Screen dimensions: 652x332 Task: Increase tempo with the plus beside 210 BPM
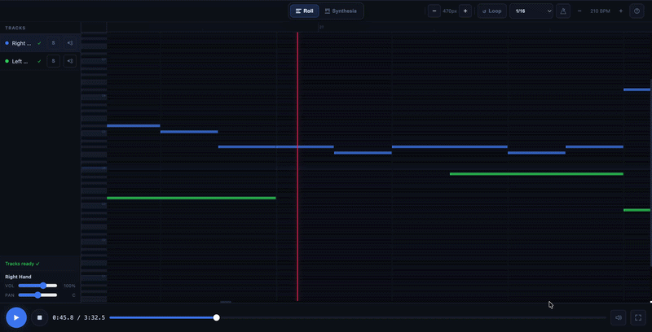click(x=621, y=11)
